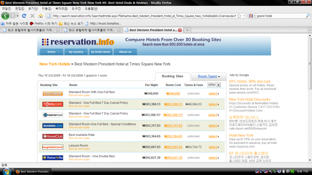The height and width of the screenshot is (175, 312).
Task: Switch to the first browser tab
Action: [31, 30]
